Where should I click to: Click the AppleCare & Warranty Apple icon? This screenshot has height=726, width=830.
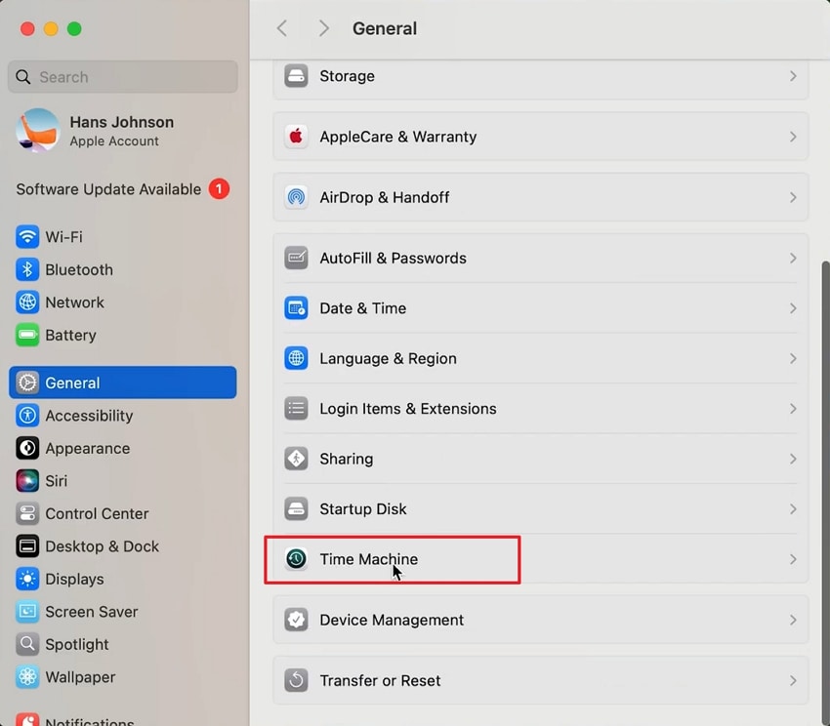(x=296, y=137)
